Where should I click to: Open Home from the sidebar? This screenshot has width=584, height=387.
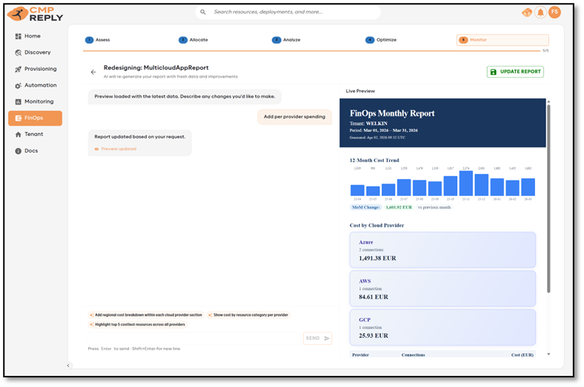(x=33, y=36)
